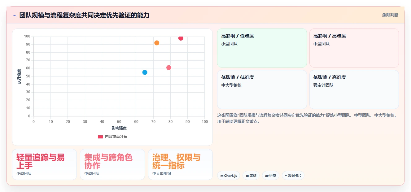Click the 中大型组织 text in 低影响 / 低难度 card

click(x=231, y=85)
